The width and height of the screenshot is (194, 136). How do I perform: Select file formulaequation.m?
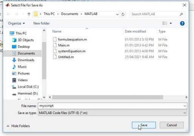(x=72, y=40)
